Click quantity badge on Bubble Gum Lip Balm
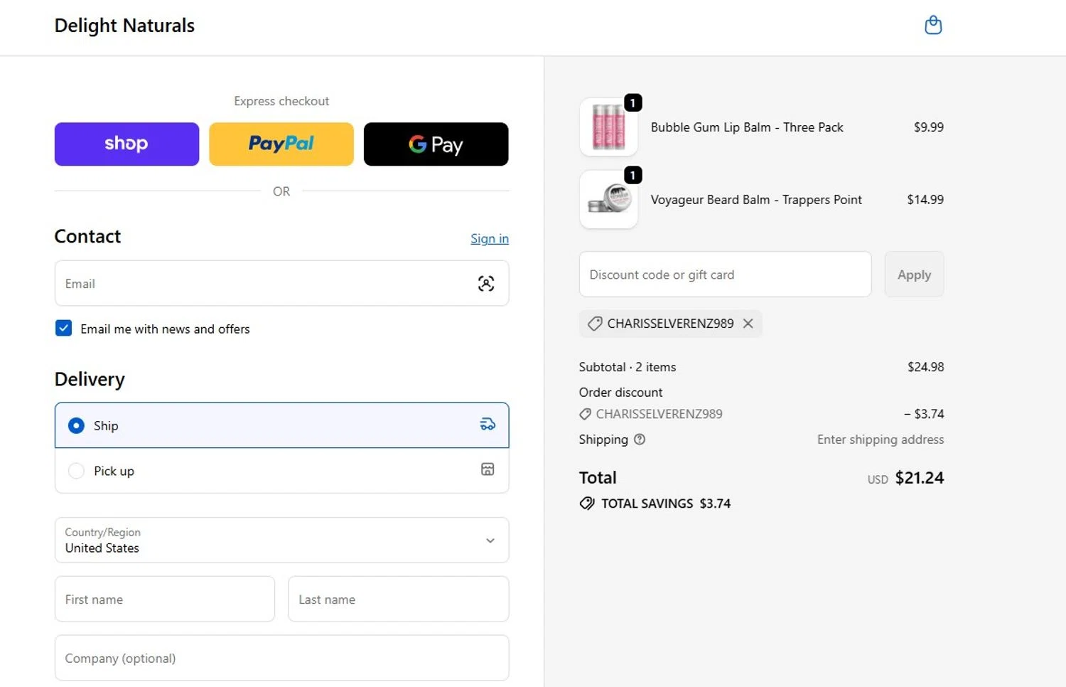 (632, 103)
